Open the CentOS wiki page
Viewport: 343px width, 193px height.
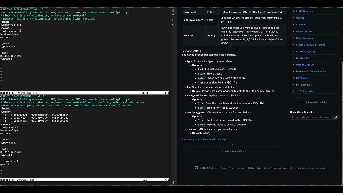[x=300, y=18]
